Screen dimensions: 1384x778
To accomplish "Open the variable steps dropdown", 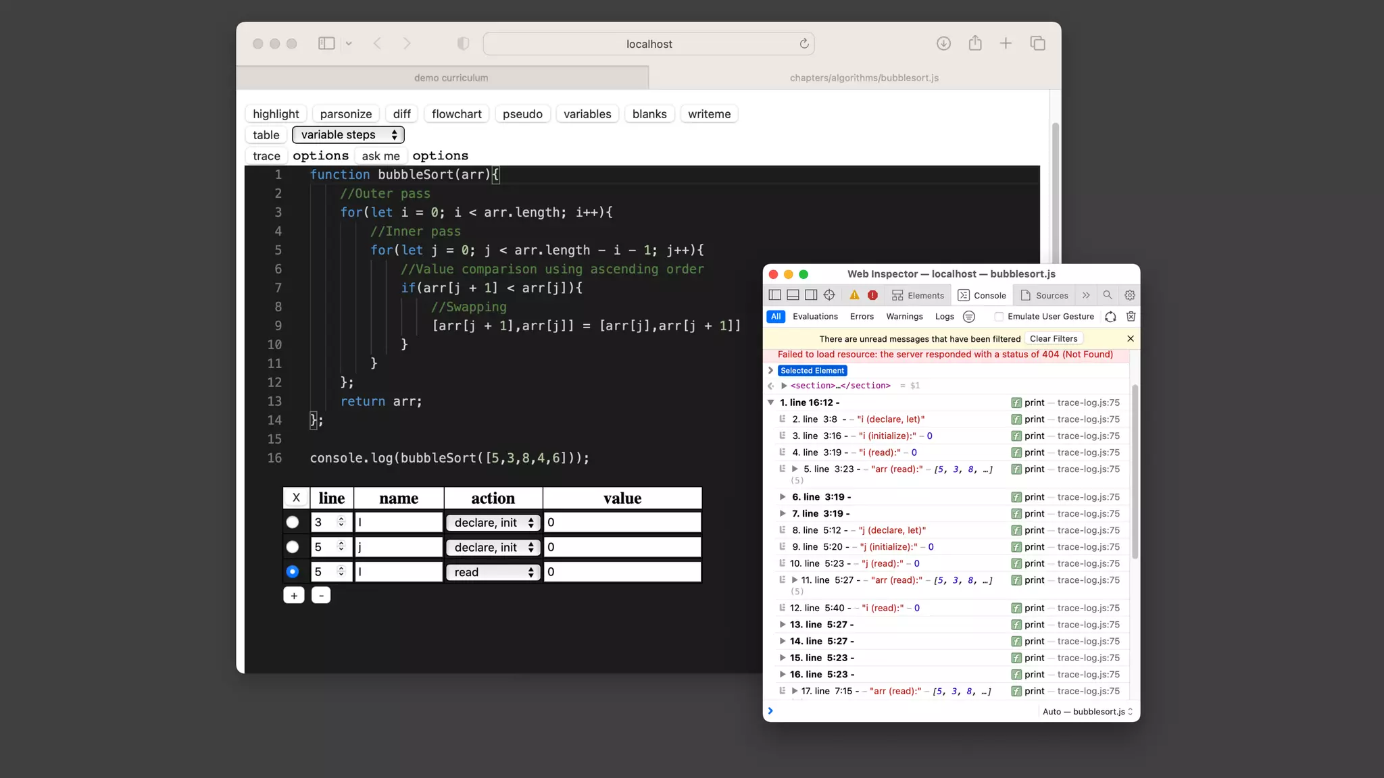I will 348,135.
